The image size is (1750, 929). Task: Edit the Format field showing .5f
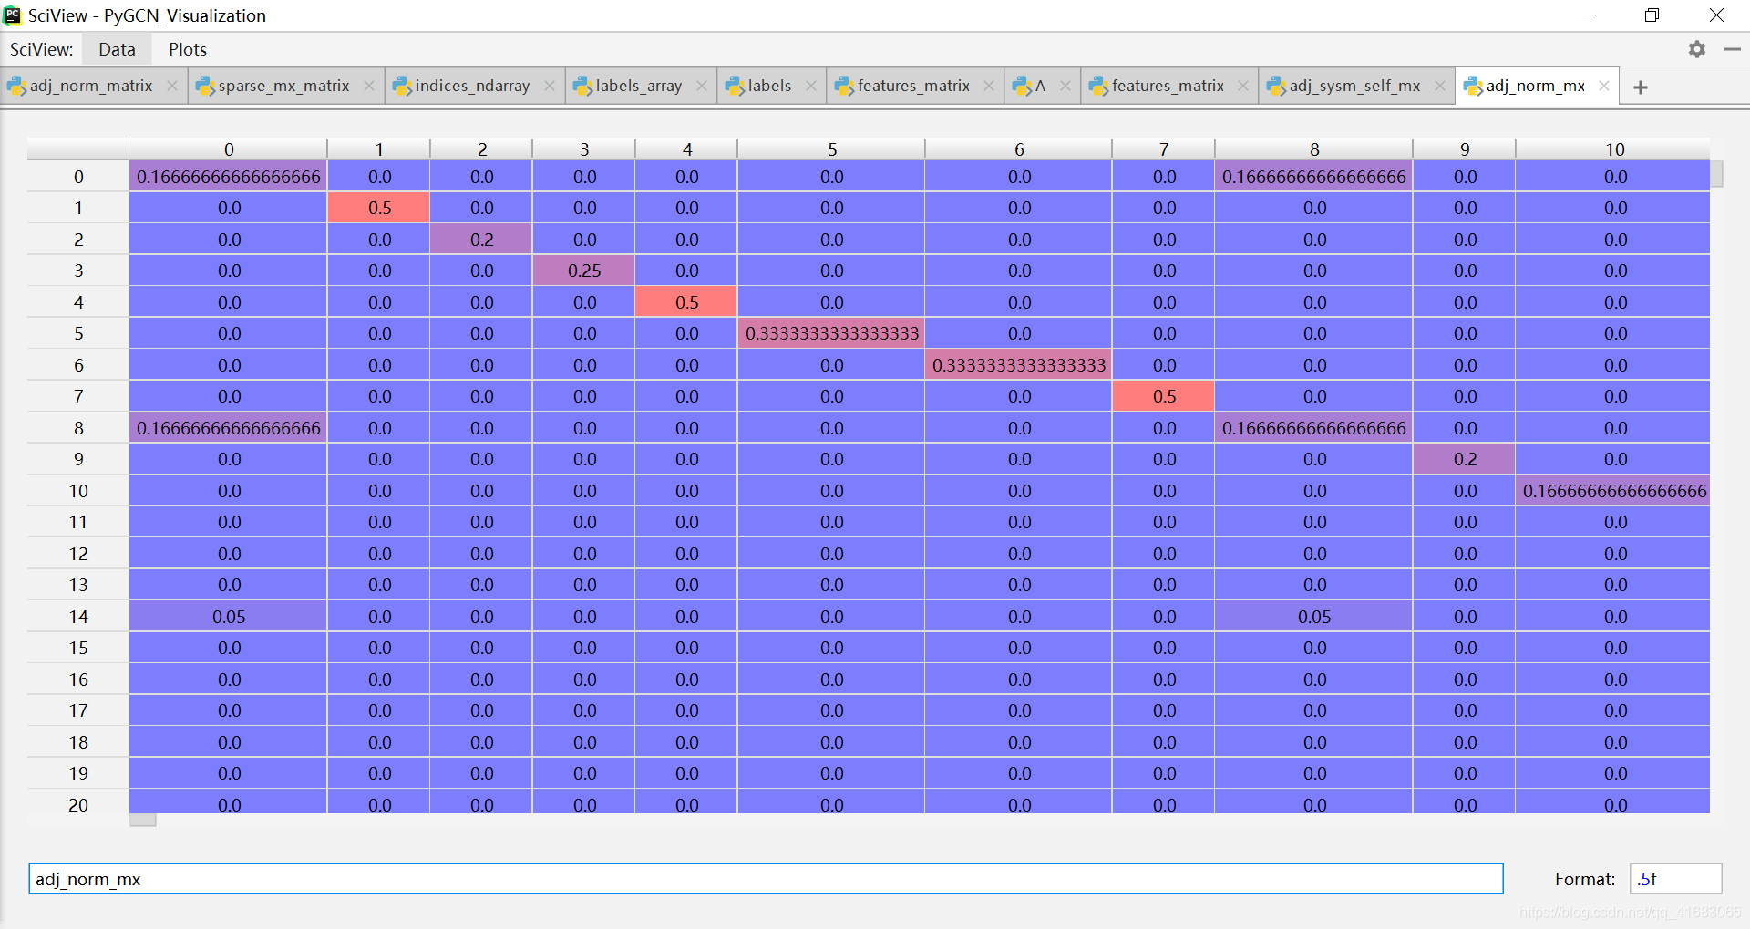click(x=1674, y=879)
